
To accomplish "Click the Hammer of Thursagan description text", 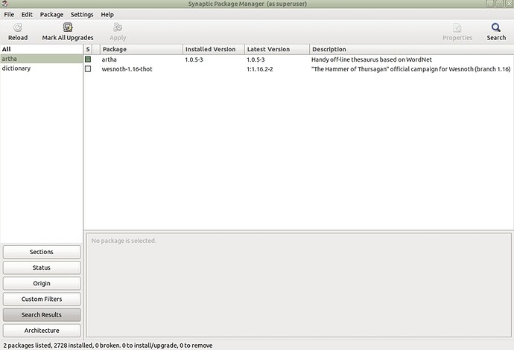I will pyautogui.click(x=410, y=69).
